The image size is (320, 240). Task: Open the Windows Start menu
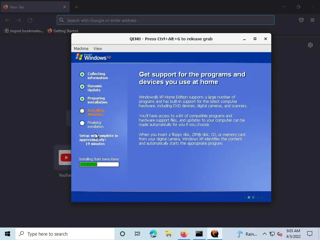click(7, 234)
